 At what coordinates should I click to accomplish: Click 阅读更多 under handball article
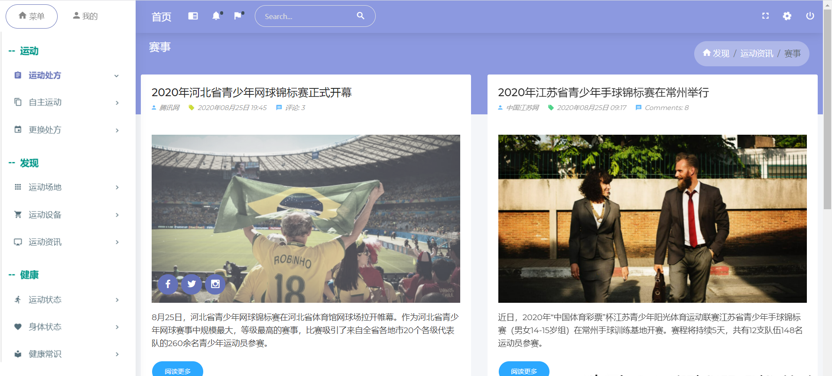tap(524, 370)
